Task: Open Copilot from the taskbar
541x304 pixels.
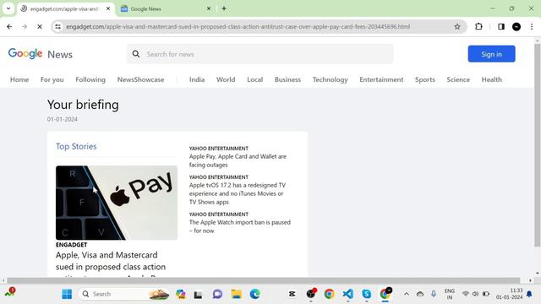Action: click(180, 294)
